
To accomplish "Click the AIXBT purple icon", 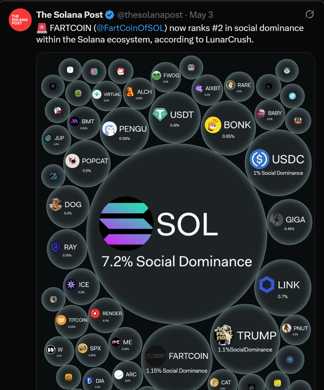I will [x=199, y=88].
